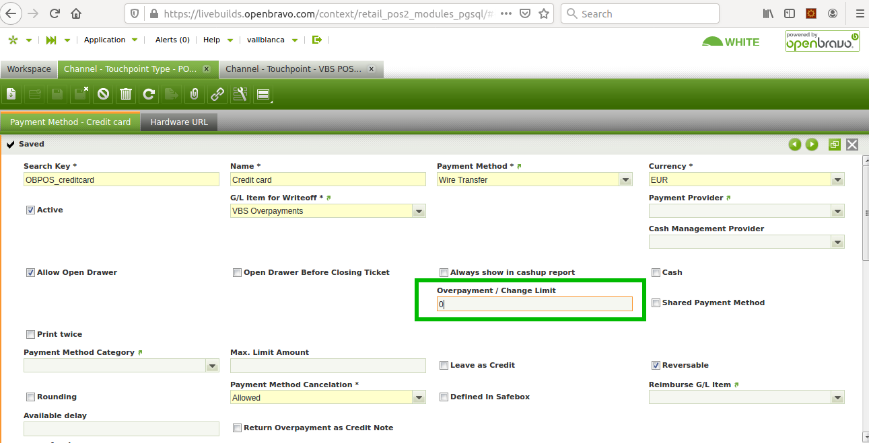This screenshot has height=443, width=869.
Task: Click the Delete trash can icon
Action: click(126, 94)
